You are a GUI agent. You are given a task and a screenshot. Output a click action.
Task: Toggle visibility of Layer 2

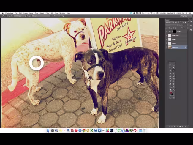pos(166,43)
